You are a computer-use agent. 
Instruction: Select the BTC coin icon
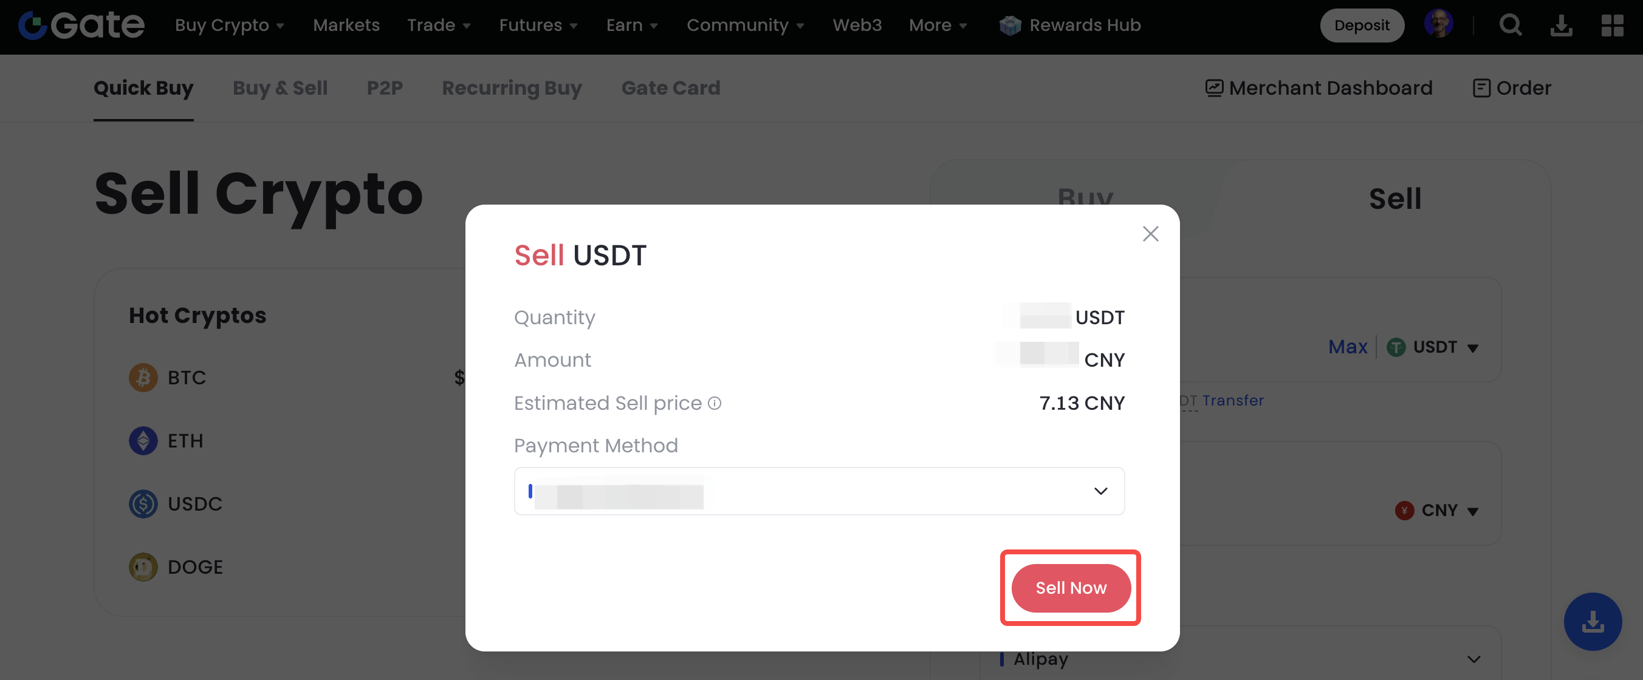143,377
